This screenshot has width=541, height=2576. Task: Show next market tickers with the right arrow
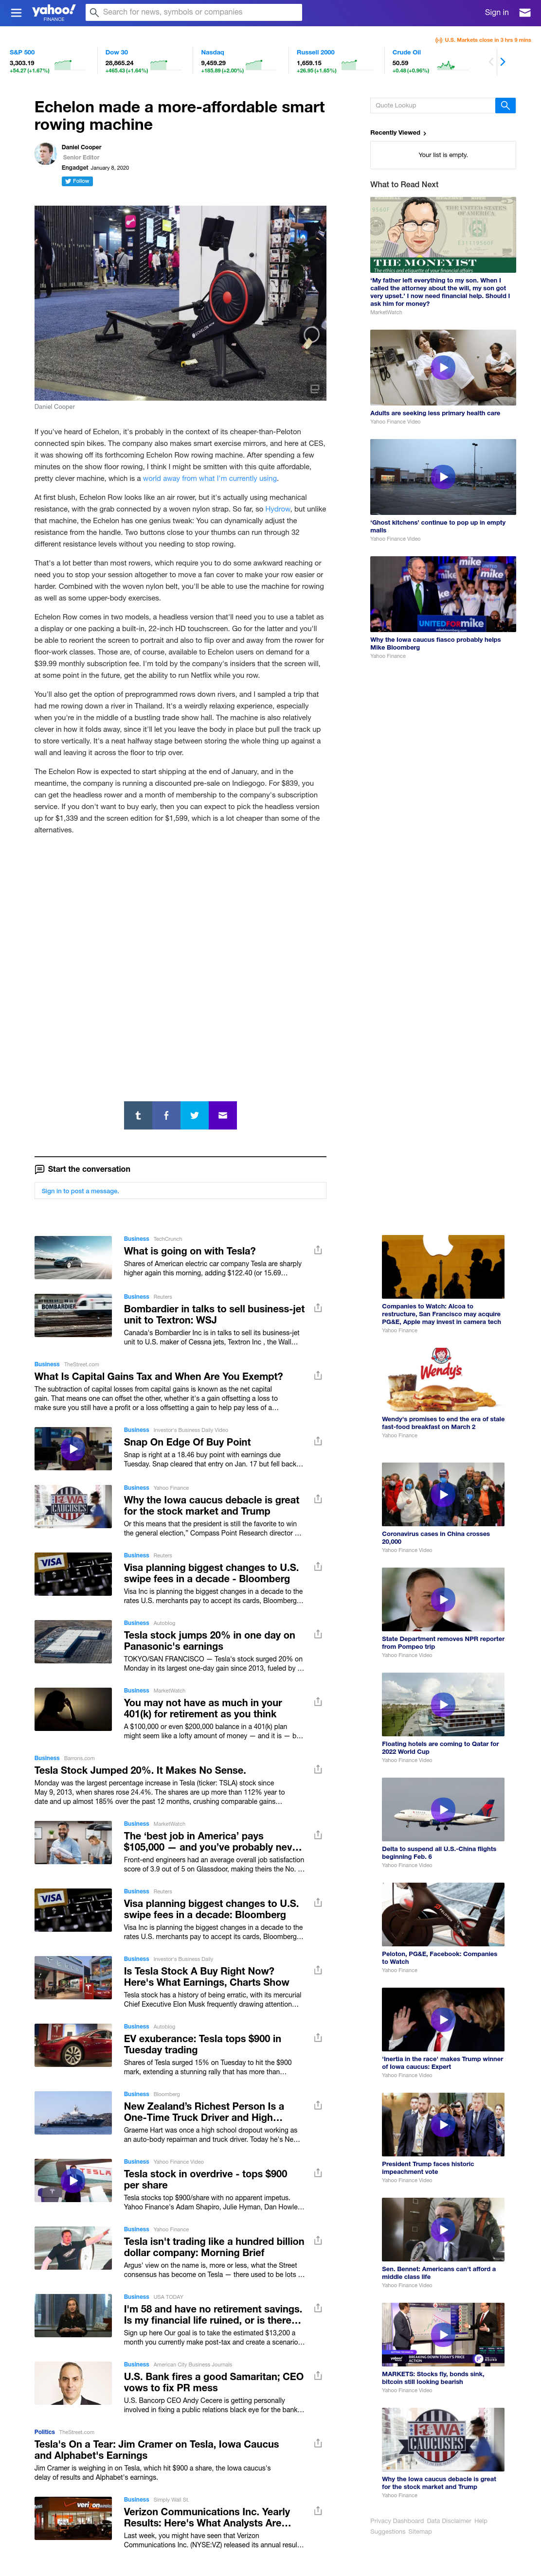(502, 62)
